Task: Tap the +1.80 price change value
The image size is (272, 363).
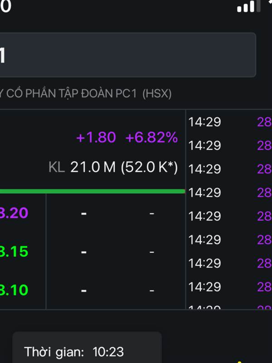Action: click(x=96, y=137)
